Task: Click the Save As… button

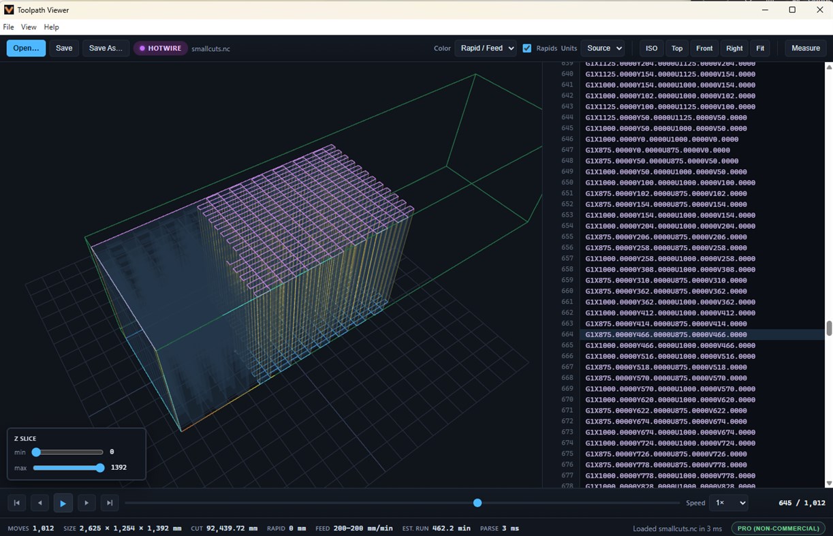Action: coord(106,48)
